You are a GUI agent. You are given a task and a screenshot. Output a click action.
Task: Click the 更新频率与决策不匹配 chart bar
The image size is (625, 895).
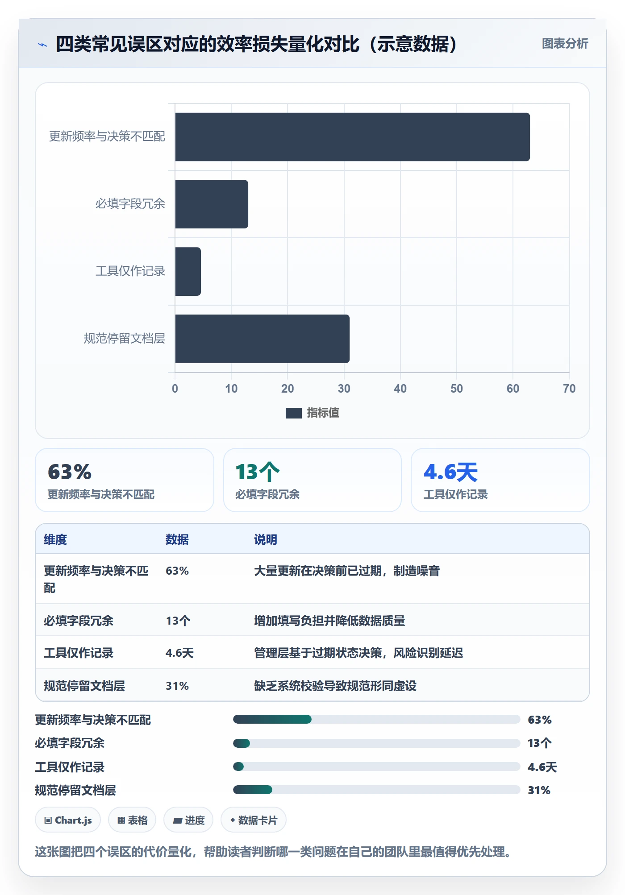(352, 137)
